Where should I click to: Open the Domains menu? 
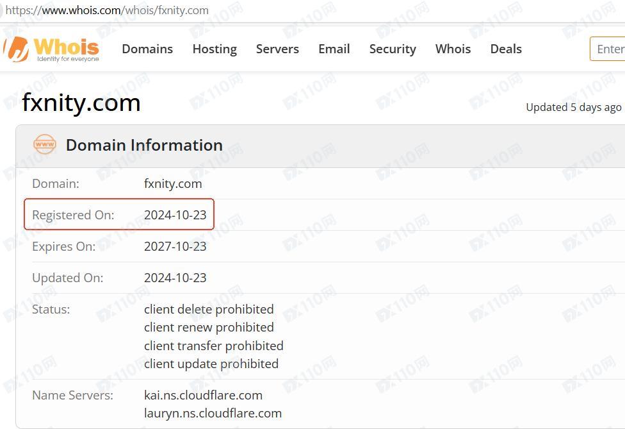coord(147,49)
